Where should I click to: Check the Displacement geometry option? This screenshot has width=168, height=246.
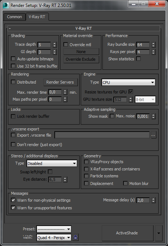86,183
